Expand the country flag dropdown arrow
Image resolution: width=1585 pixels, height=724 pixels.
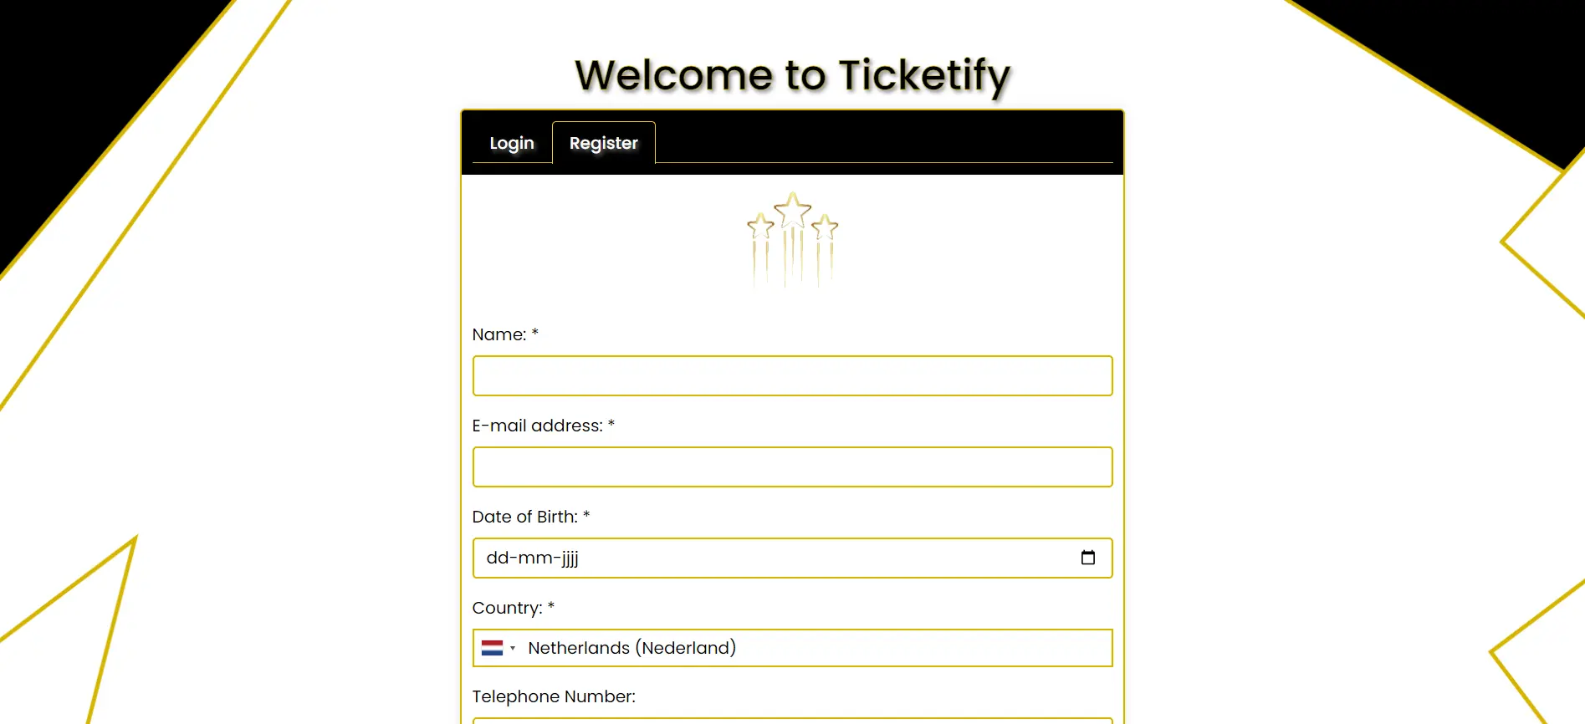click(513, 649)
